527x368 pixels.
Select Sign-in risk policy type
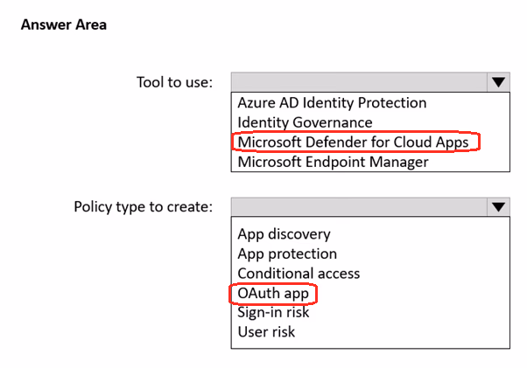[x=273, y=312]
